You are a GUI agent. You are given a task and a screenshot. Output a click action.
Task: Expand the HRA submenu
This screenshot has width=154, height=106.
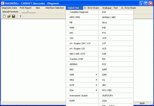[x=82, y=80]
